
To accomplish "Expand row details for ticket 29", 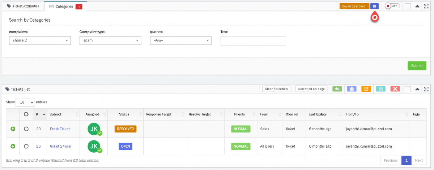I will tap(13, 129).
